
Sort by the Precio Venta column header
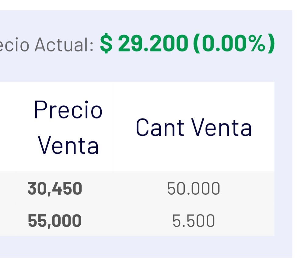click(x=68, y=127)
